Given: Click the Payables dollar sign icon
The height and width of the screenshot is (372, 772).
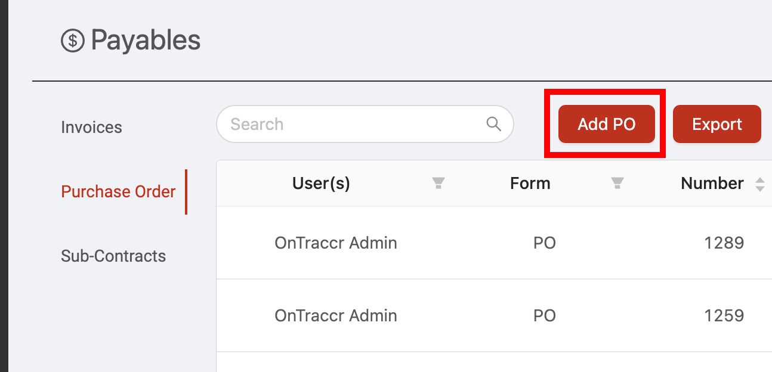Looking at the screenshot, I should pyautogui.click(x=73, y=41).
